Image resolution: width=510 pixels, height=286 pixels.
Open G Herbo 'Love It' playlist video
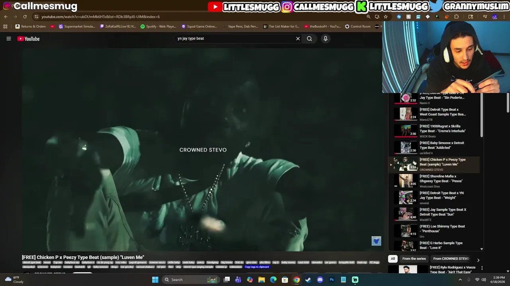434,245
